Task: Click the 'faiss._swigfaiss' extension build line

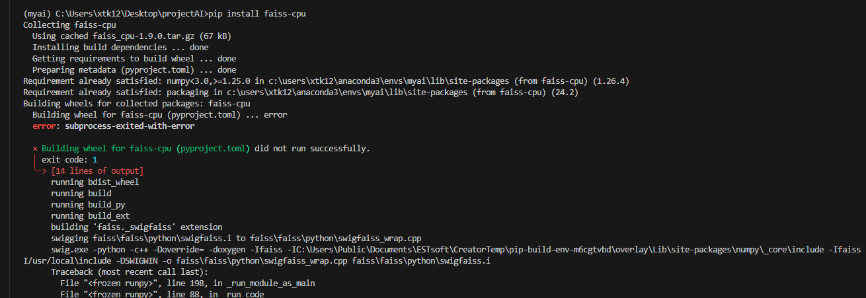Action: point(137,227)
